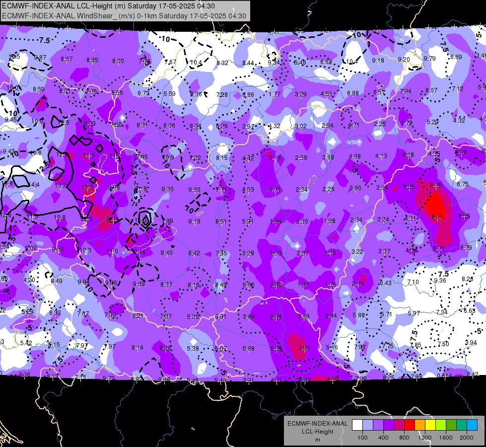The width and height of the screenshot is (486, 447).
Task: Click the map value '9.69'
Action: (139, 284)
